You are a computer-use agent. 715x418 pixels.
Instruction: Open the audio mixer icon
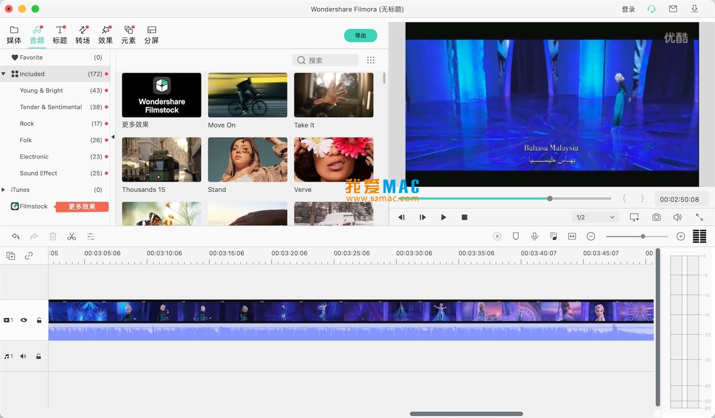coord(553,236)
